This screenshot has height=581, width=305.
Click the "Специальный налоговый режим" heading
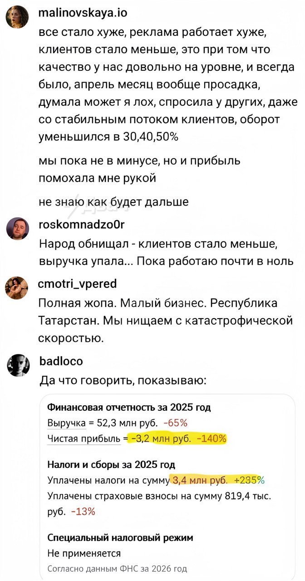(120, 537)
